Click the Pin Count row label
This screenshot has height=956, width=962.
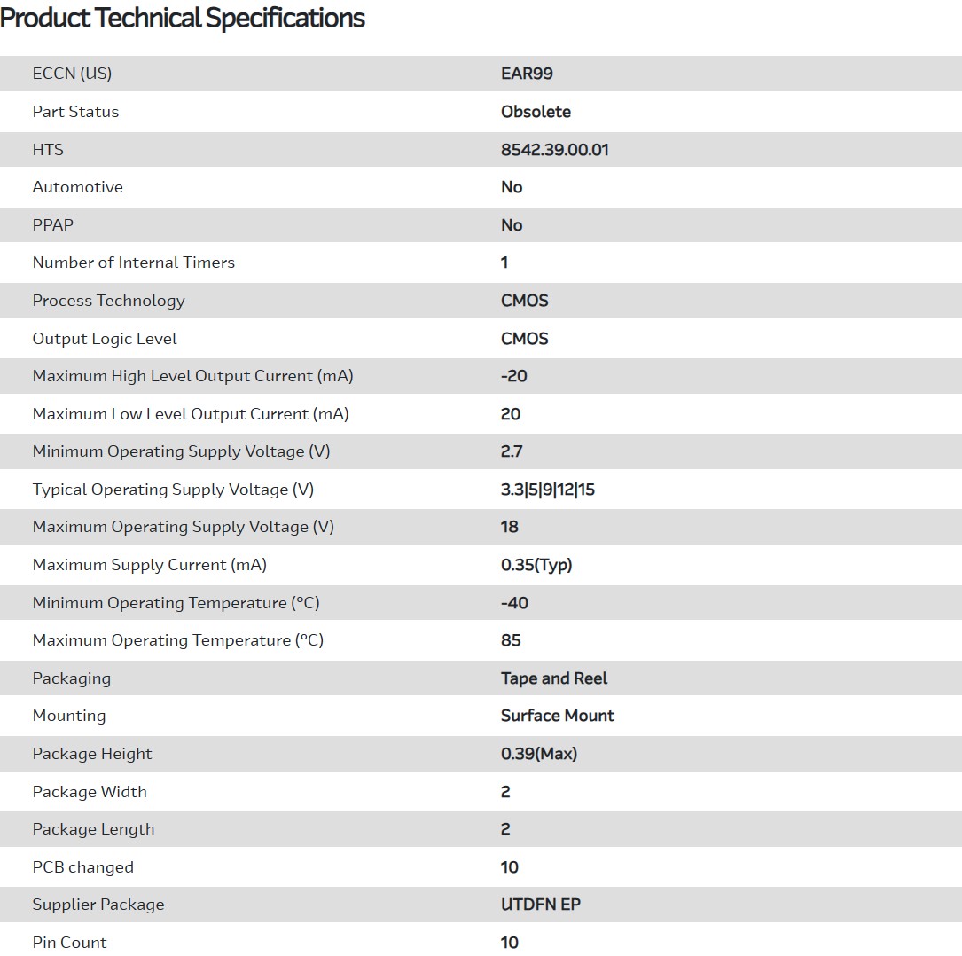coord(69,943)
